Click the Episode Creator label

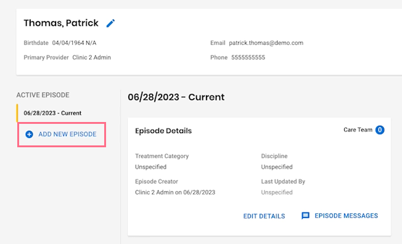tap(157, 182)
